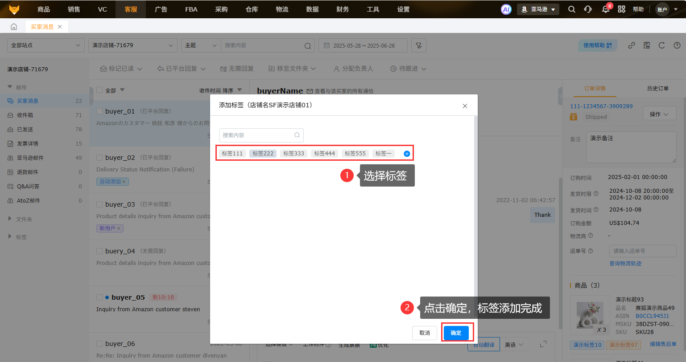This screenshot has height=362, width=686.
Task: Click the tag search input field
Action: [x=257, y=135]
